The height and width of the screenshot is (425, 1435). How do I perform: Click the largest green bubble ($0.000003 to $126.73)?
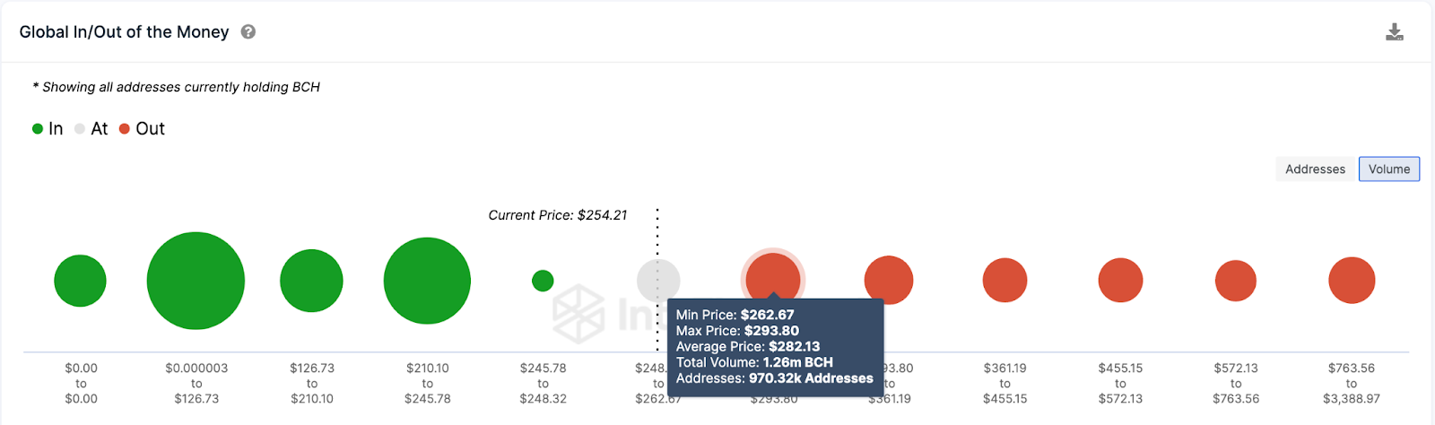tap(196, 281)
